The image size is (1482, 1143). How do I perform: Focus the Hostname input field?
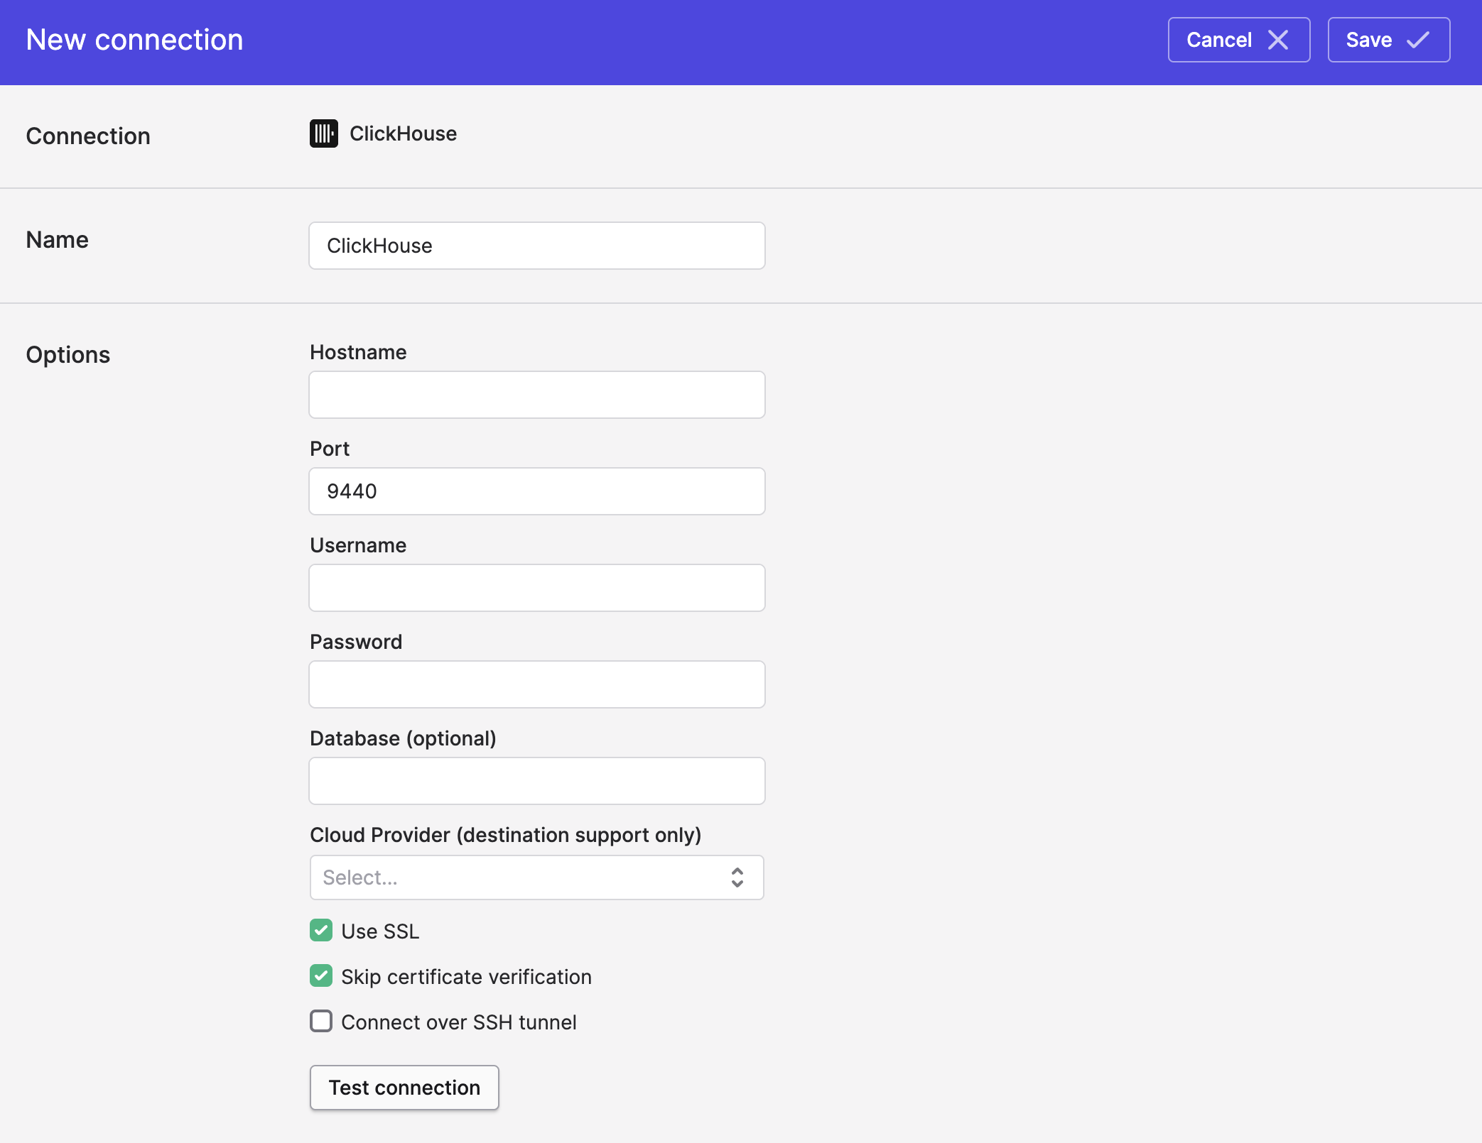(x=537, y=395)
